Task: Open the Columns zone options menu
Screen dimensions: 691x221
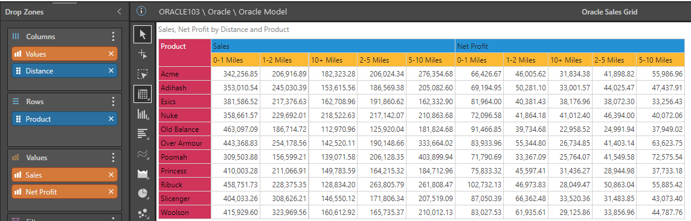Action: pyautogui.click(x=114, y=37)
